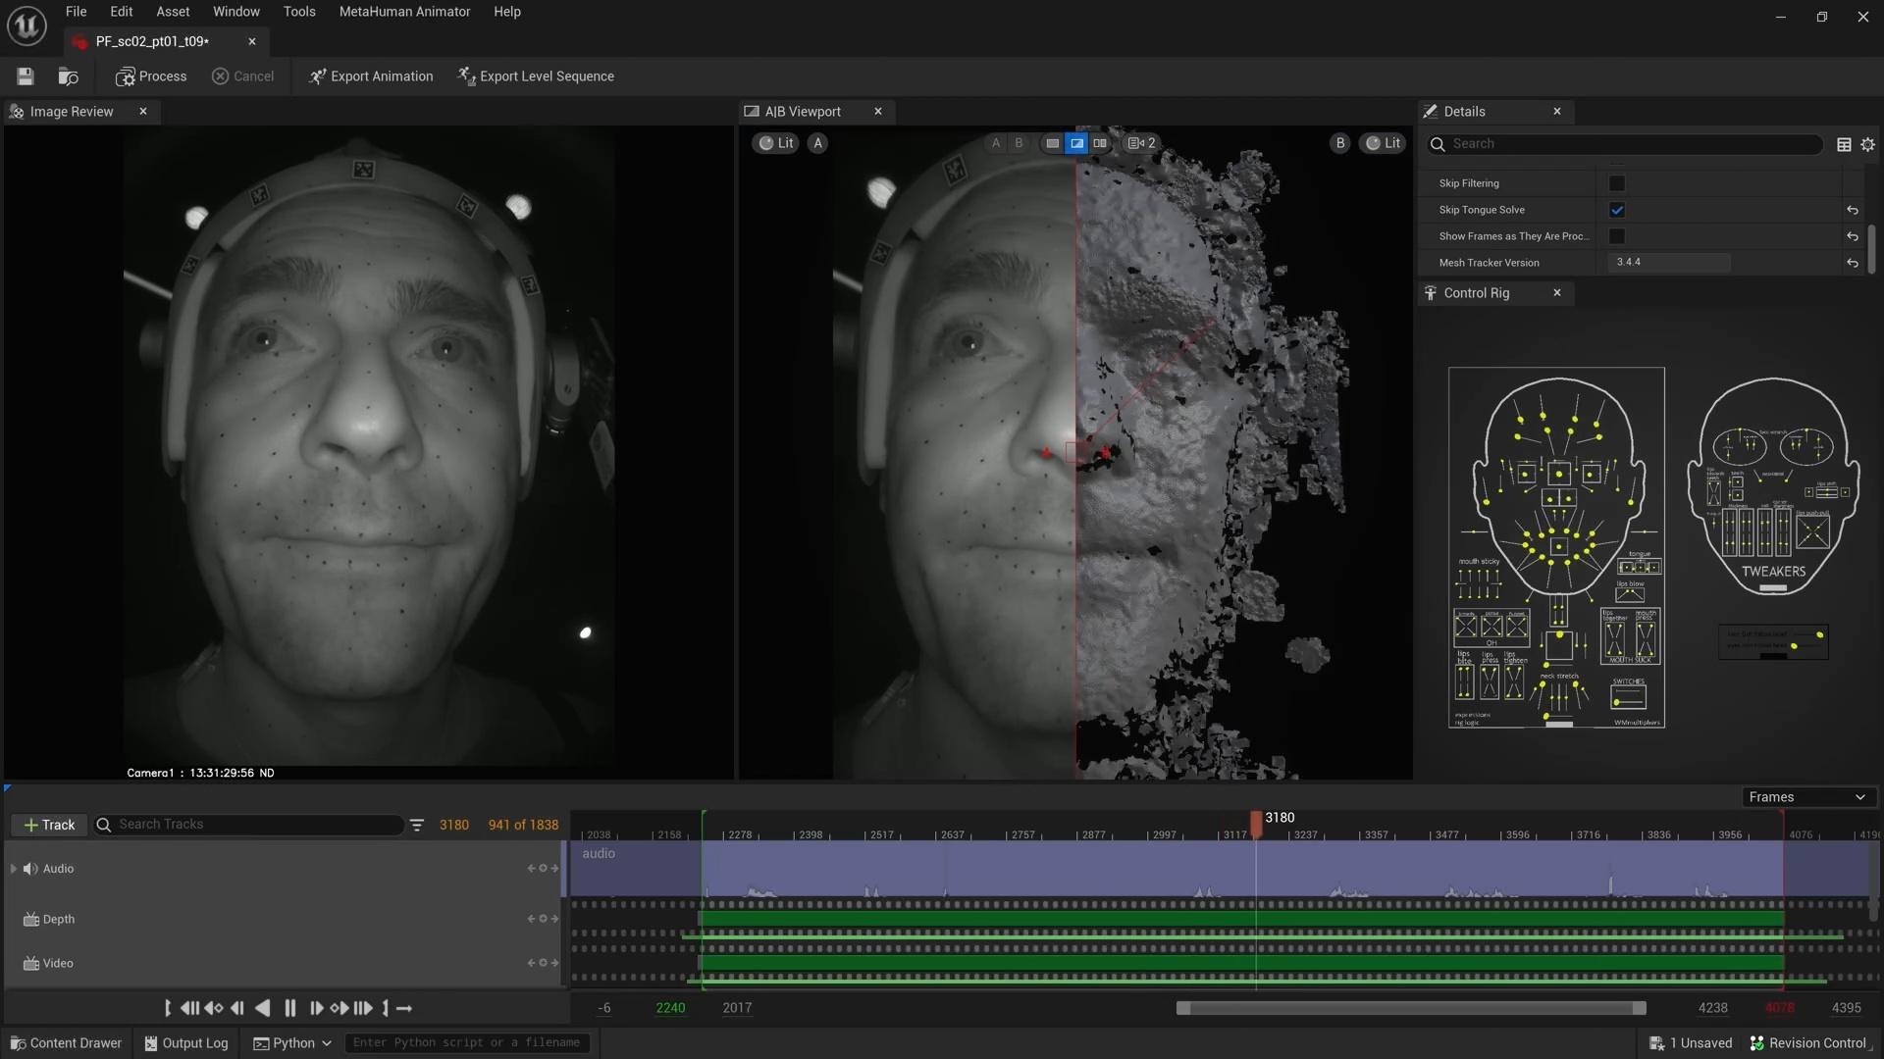Image resolution: width=1884 pixels, height=1059 pixels.
Task: Open the File menu
Action: pyautogui.click(x=76, y=12)
